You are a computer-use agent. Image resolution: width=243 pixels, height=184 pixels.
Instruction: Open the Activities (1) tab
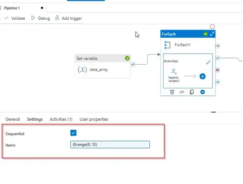(61, 119)
